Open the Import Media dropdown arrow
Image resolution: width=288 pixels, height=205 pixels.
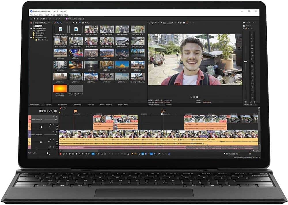[49, 23]
